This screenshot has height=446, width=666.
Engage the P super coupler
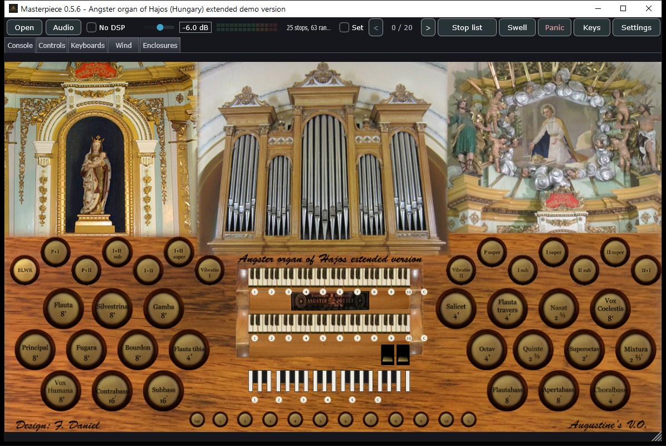pyautogui.click(x=492, y=251)
